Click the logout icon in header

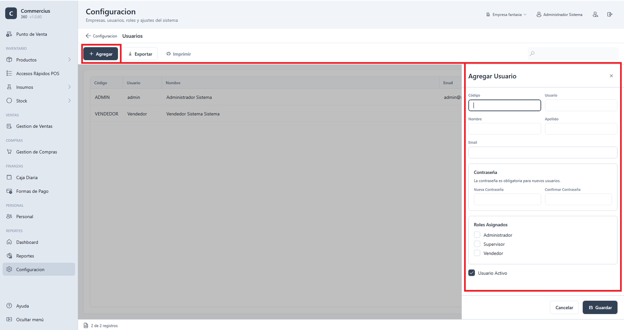click(x=610, y=14)
